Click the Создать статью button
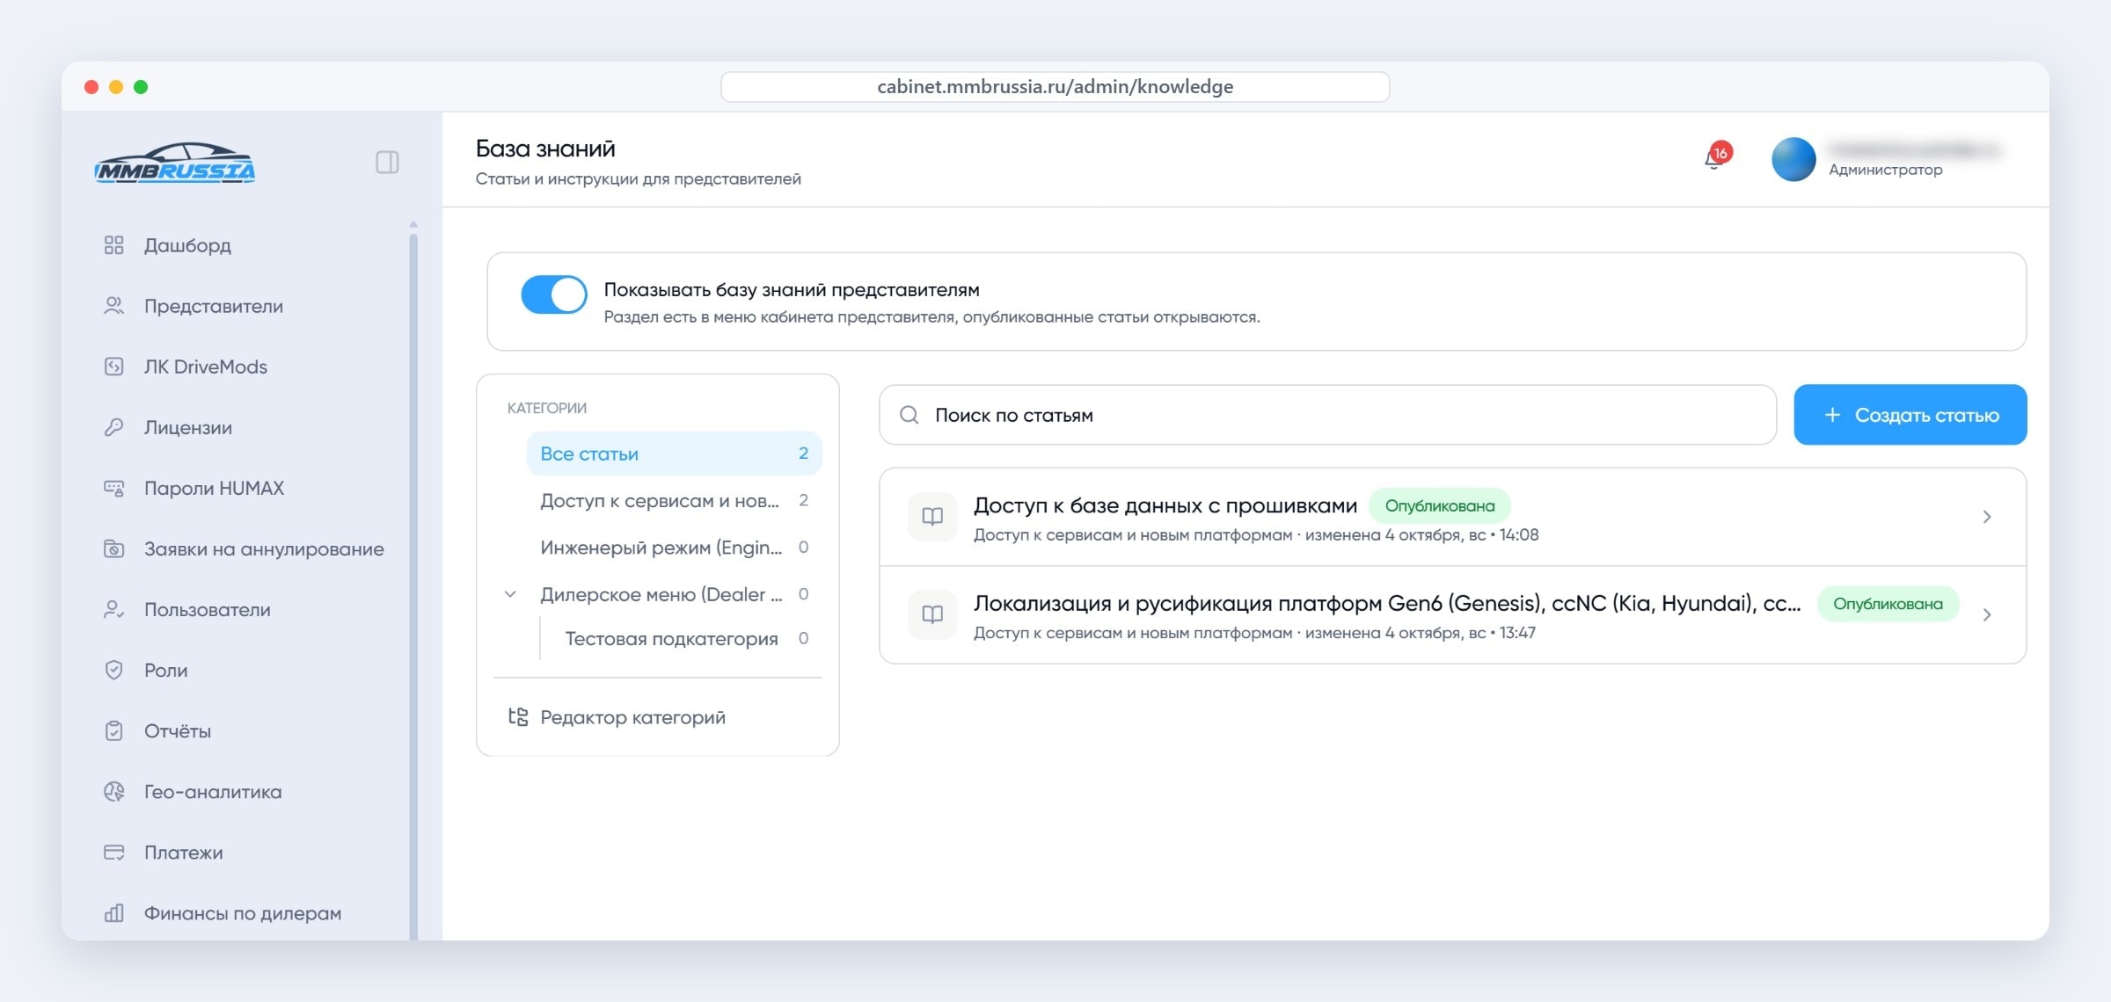This screenshot has height=1002, width=2111. coord(1910,414)
